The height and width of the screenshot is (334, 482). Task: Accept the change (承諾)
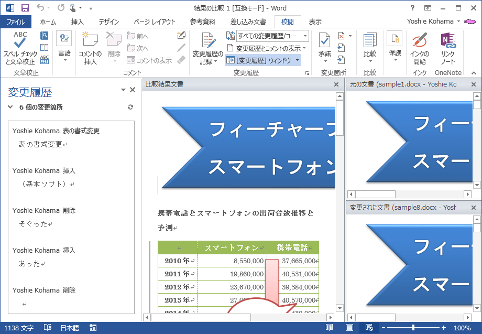coord(325,47)
